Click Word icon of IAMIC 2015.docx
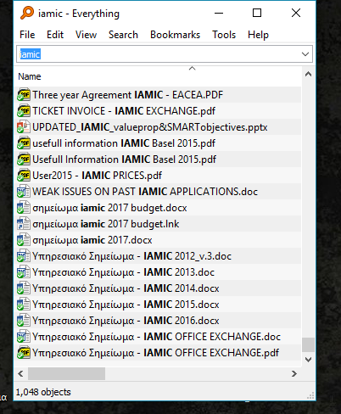 tap(24, 305)
